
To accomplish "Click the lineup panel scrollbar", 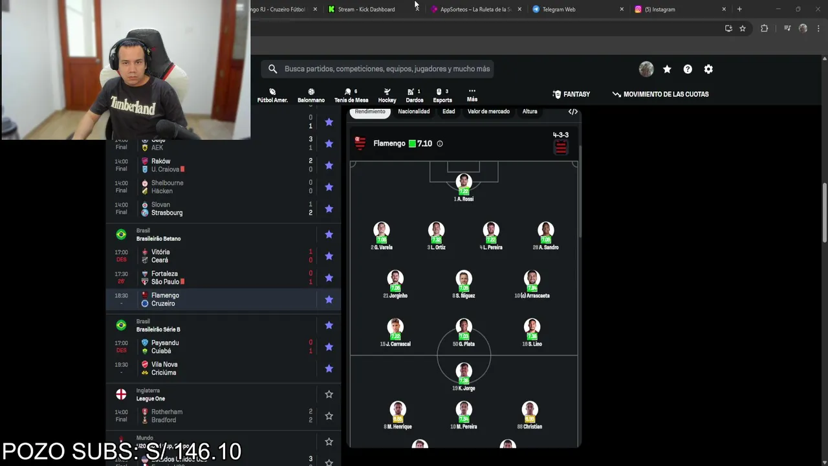I will pos(579,191).
